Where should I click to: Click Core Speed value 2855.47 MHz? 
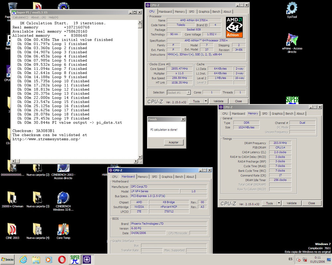[180, 69]
